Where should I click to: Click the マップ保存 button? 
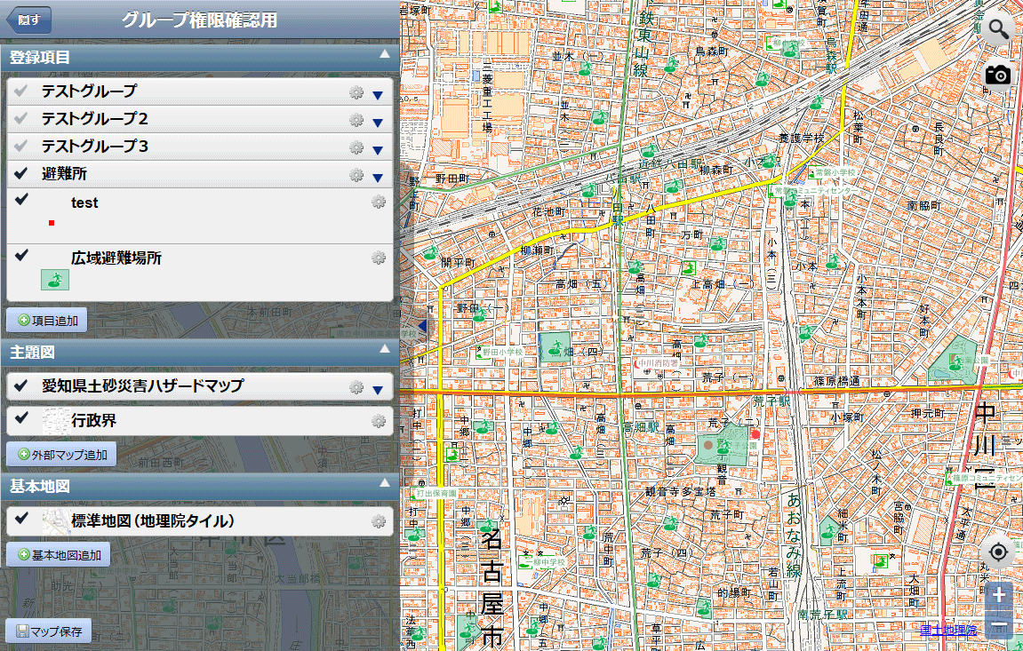(x=49, y=631)
